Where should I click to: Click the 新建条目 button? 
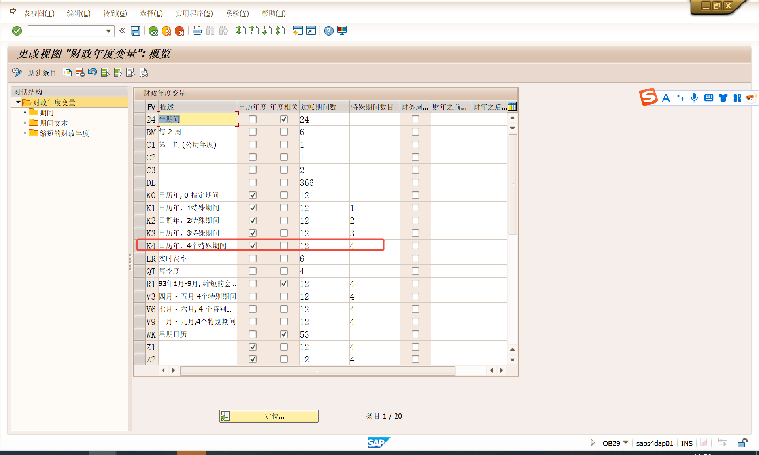pyautogui.click(x=42, y=73)
